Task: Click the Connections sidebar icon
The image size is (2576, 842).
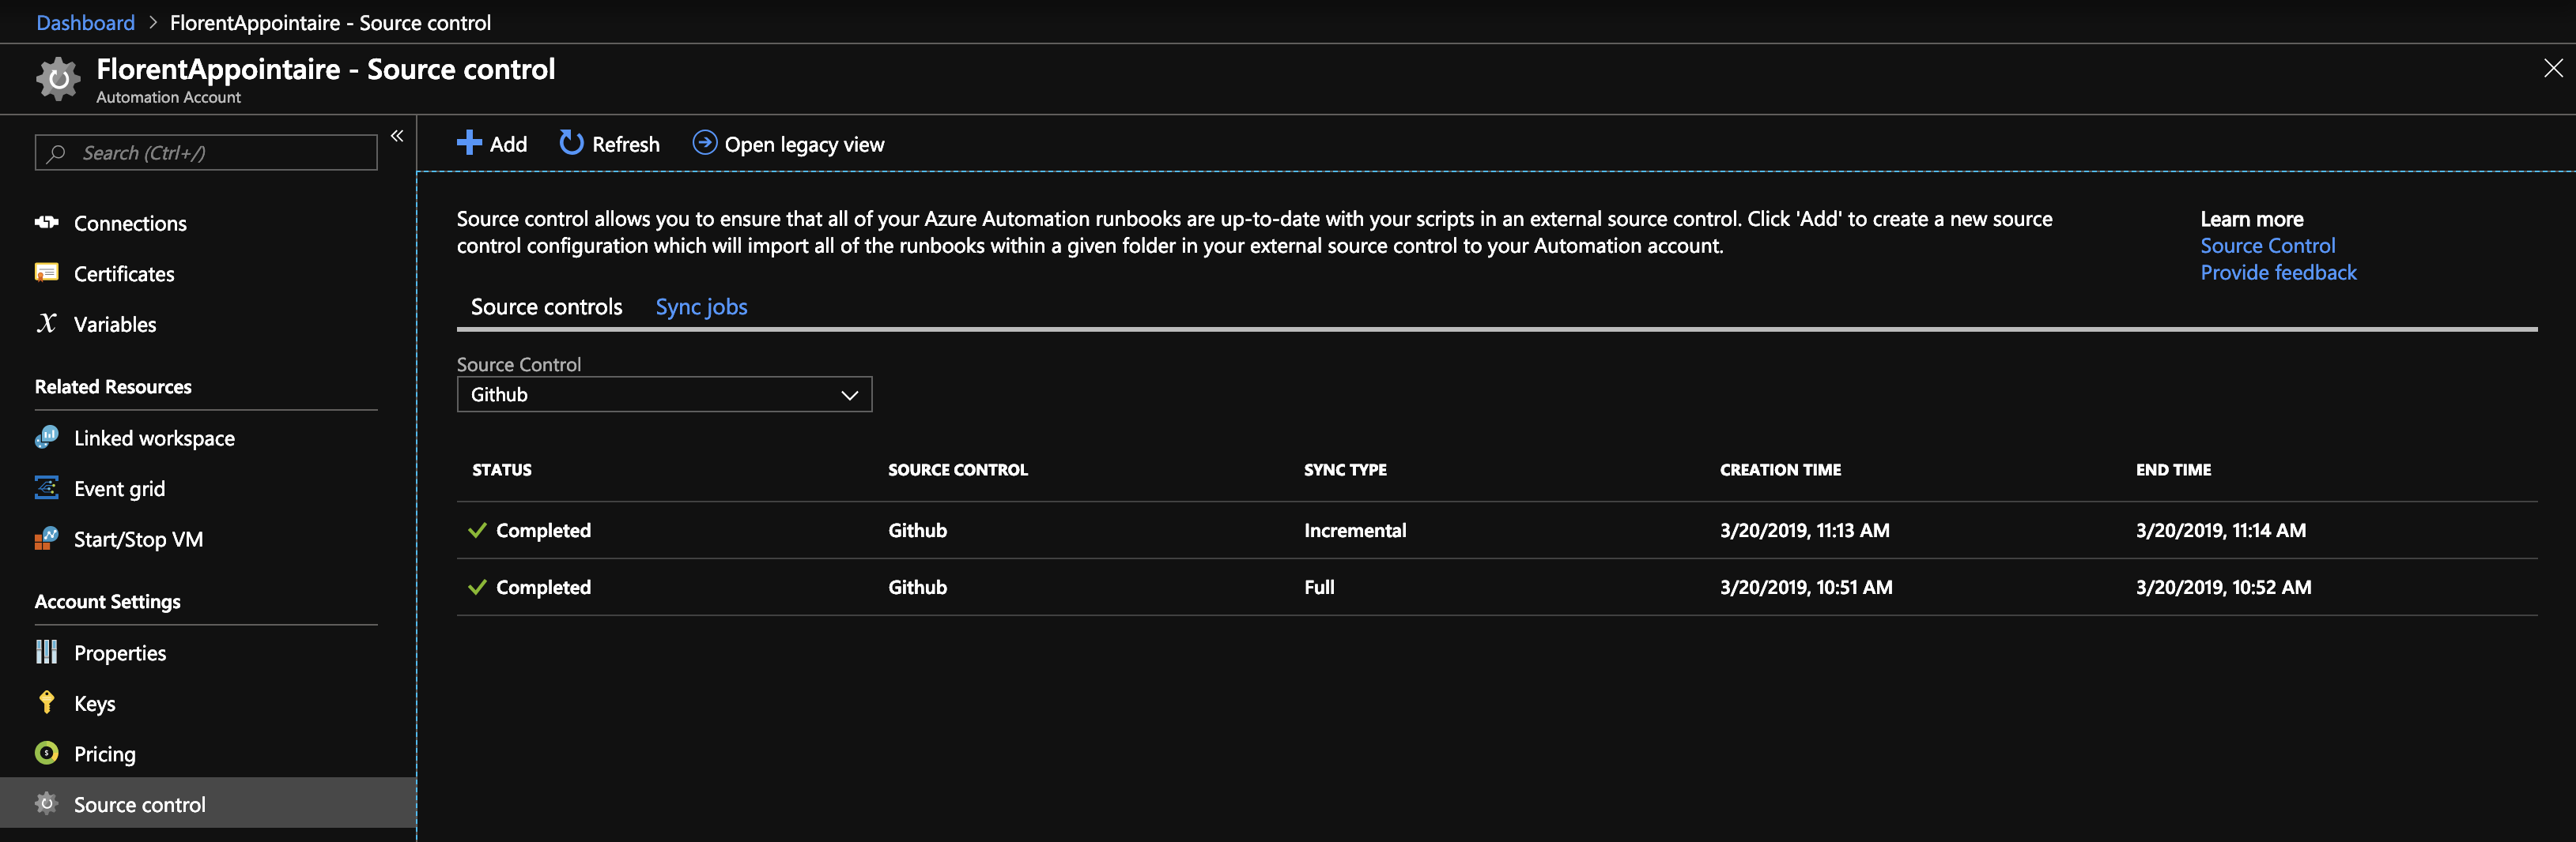Action: pyautogui.click(x=46, y=223)
